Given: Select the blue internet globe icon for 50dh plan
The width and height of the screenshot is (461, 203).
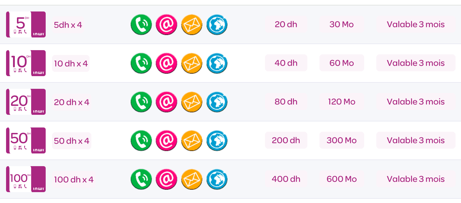Looking at the screenshot, I should point(217,140).
